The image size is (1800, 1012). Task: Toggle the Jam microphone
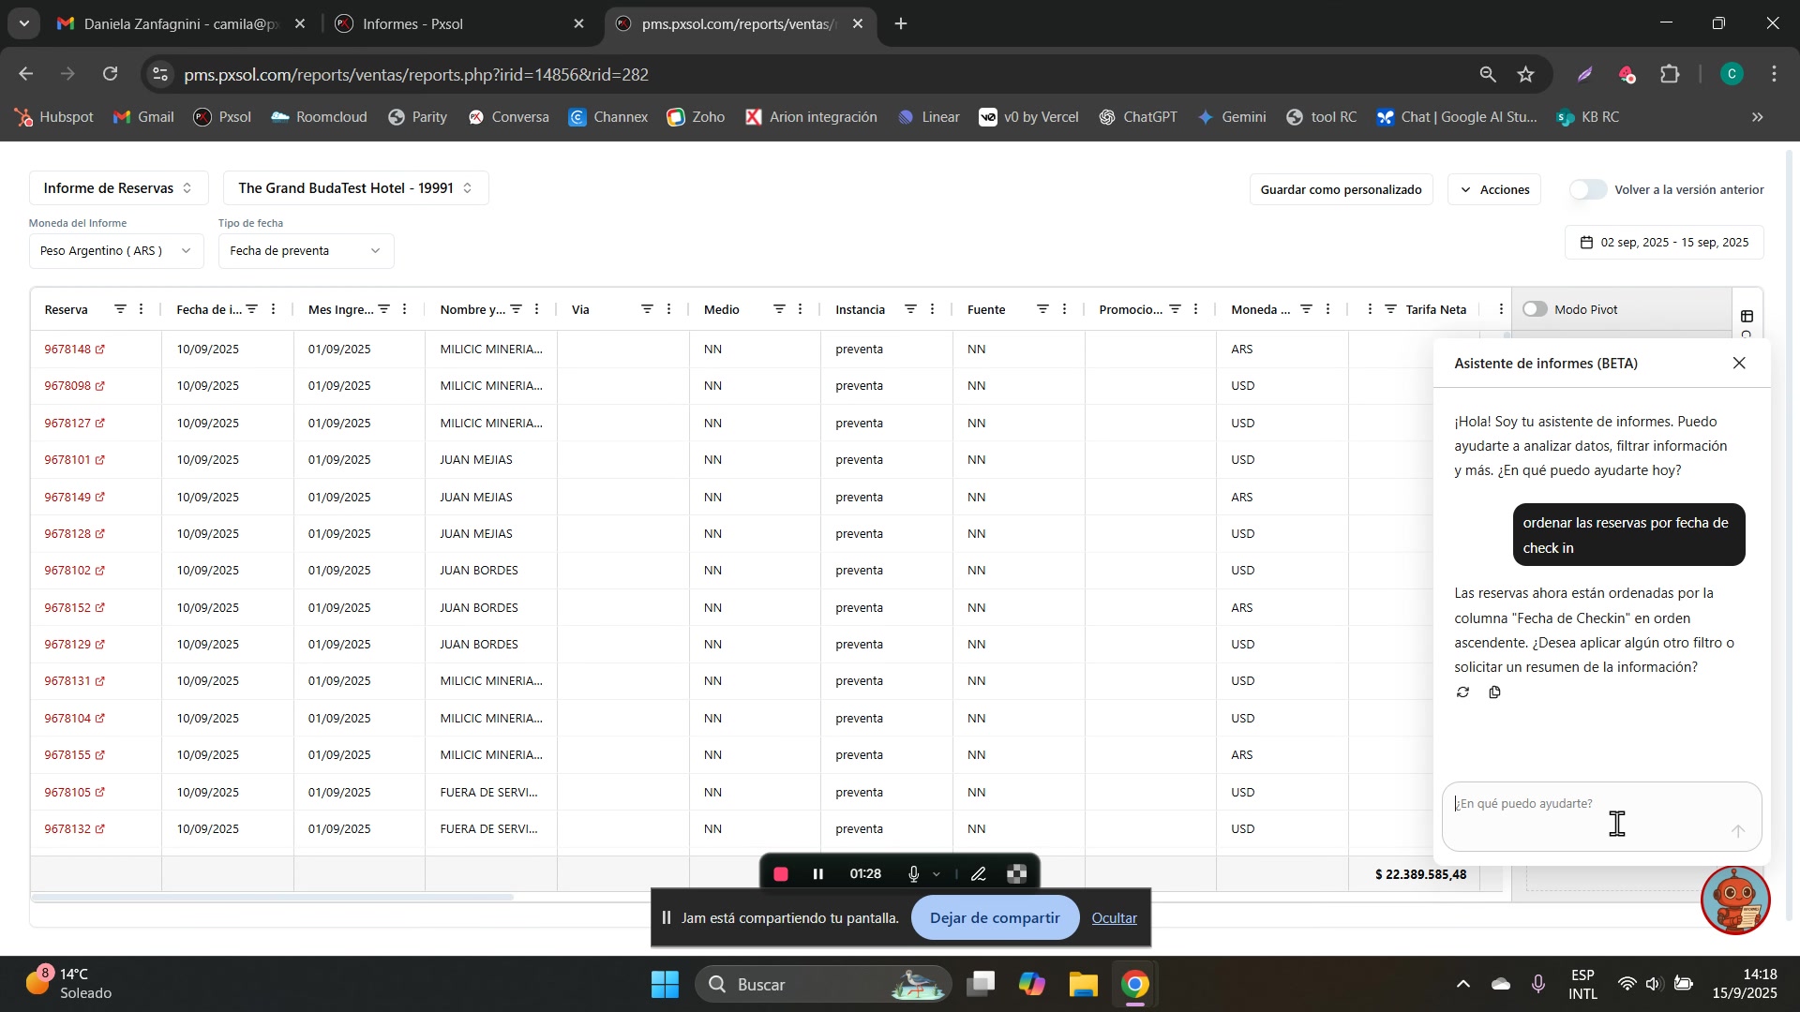(913, 875)
